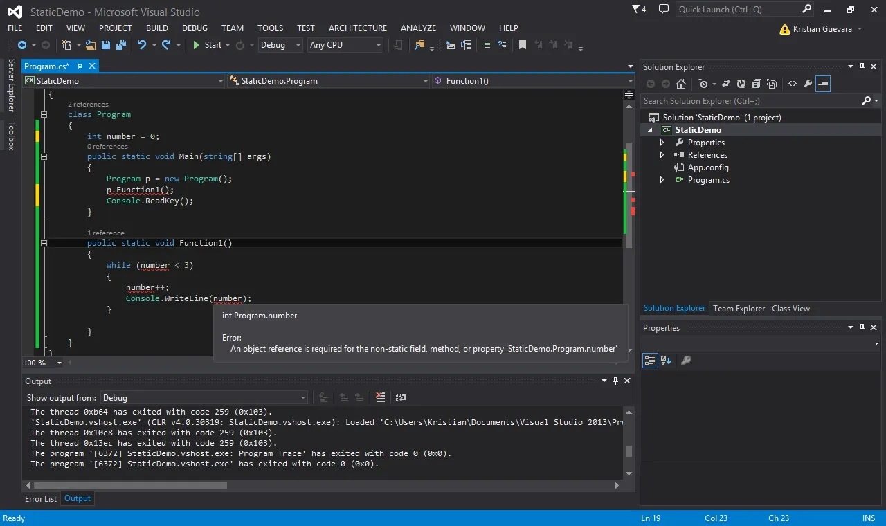Click the Solution Explorer Home icon
The height and width of the screenshot is (526, 886).
pos(681,84)
